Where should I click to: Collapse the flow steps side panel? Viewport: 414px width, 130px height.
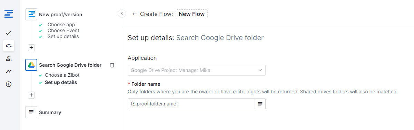click(122, 13)
